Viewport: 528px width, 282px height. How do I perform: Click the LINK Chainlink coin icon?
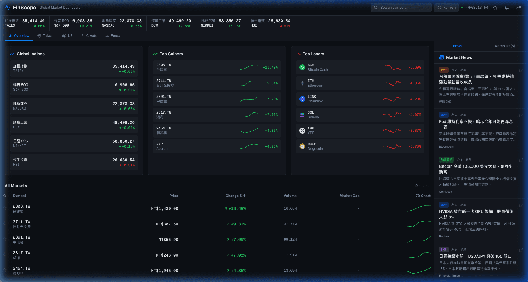coord(302,99)
